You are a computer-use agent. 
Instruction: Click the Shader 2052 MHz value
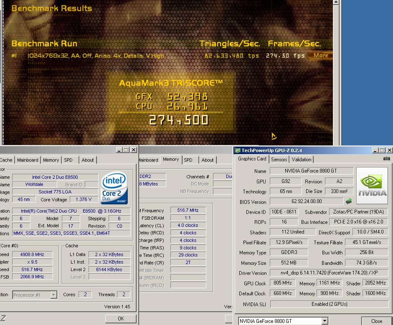(375, 283)
